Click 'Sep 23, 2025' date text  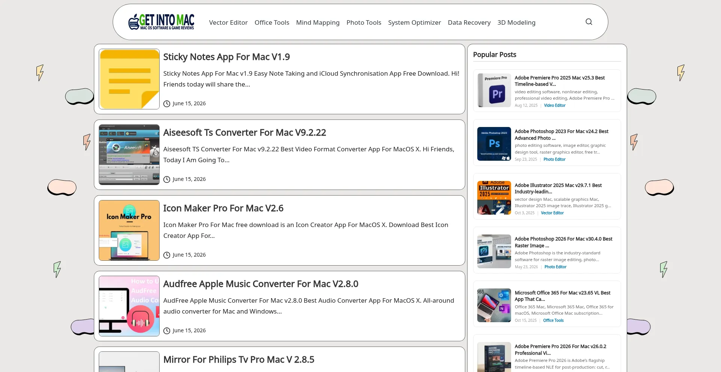tap(526, 160)
